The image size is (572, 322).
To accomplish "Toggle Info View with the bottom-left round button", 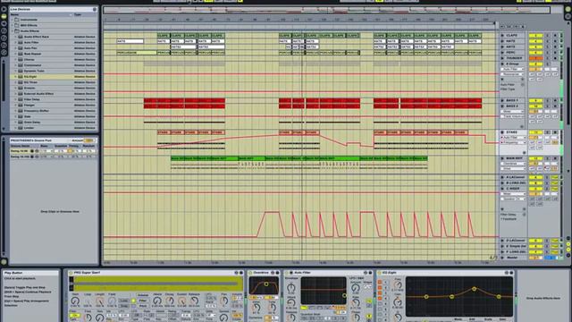I will pyautogui.click(x=4, y=261).
